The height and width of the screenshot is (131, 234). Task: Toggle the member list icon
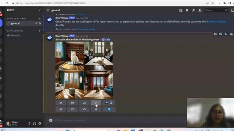tap(200, 10)
